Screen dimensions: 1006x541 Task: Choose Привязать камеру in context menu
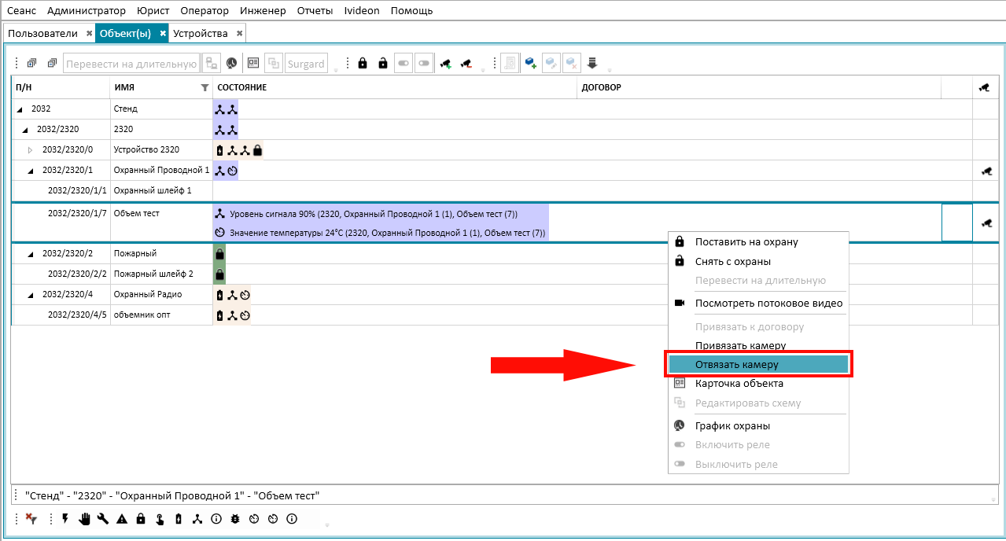coord(758,346)
